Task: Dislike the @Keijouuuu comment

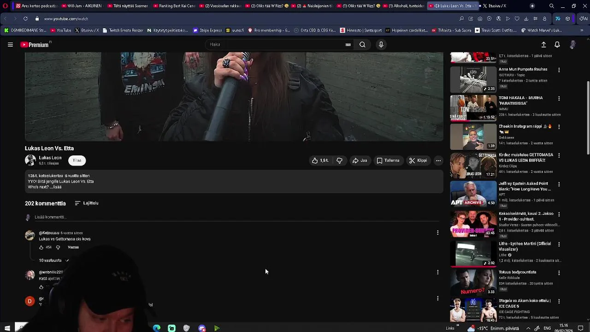Action: (x=58, y=247)
